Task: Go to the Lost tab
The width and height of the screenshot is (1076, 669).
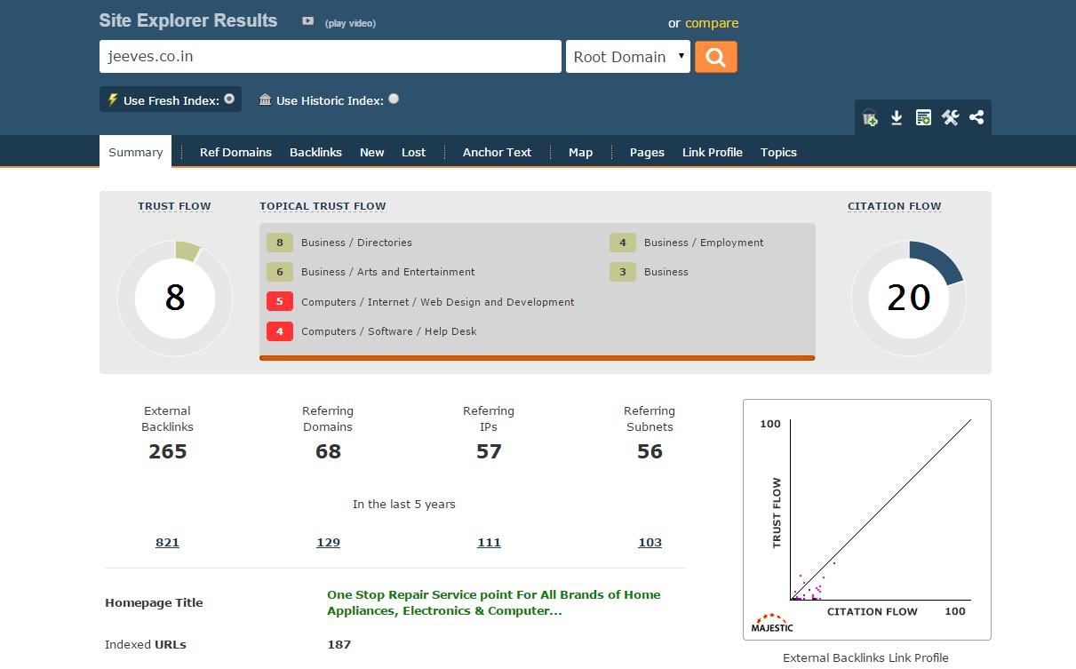Action: [x=413, y=152]
